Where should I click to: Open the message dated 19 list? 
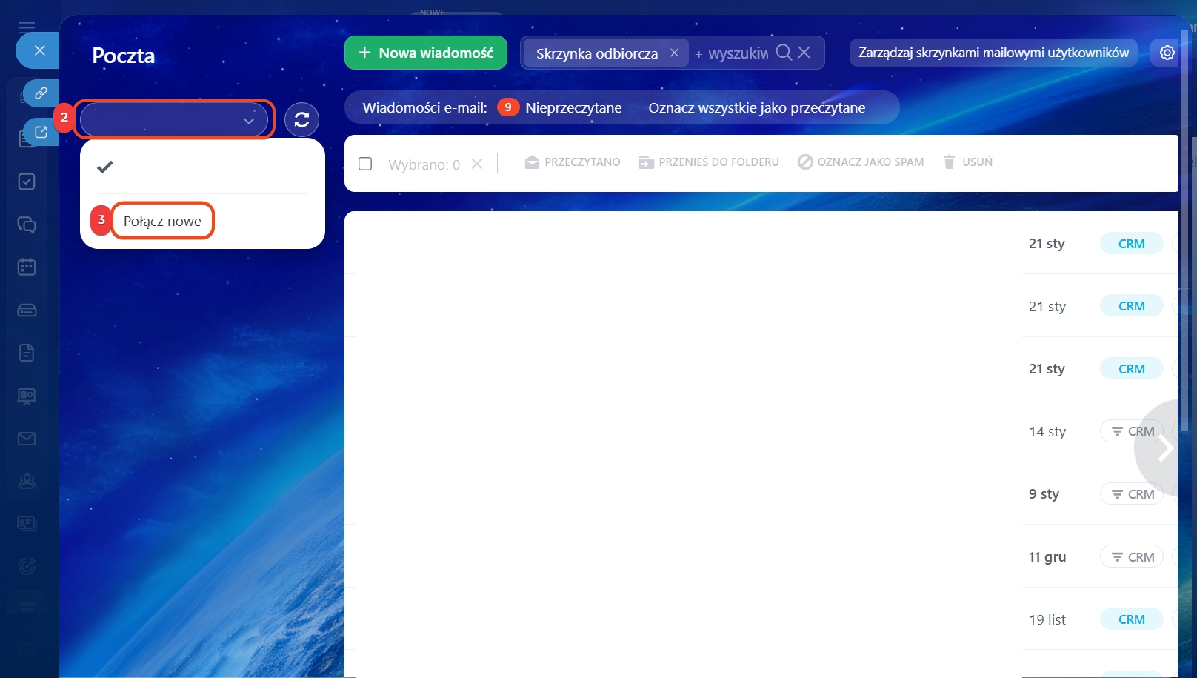(x=761, y=619)
